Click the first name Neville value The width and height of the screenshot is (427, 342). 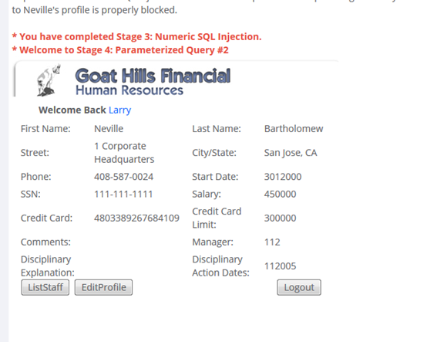coord(109,128)
